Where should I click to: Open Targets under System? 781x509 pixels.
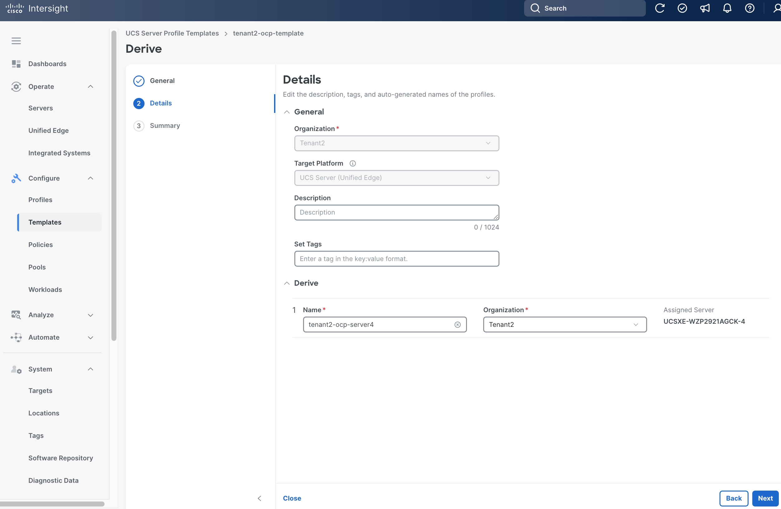pyautogui.click(x=40, y=390)
